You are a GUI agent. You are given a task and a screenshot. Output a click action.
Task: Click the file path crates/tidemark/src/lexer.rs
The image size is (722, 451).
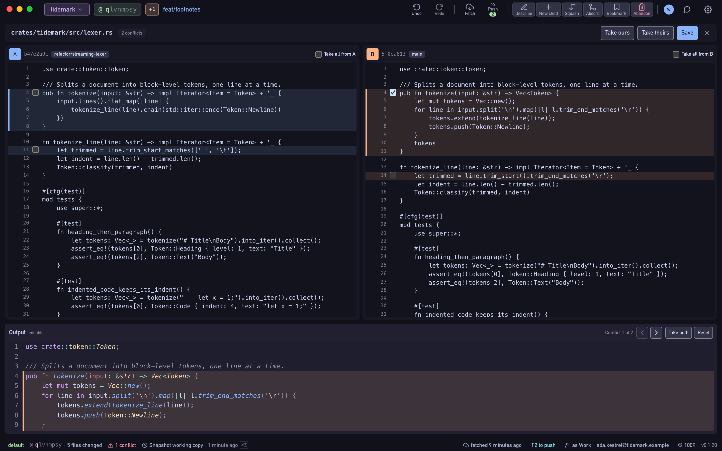click(x=62, y=33)
